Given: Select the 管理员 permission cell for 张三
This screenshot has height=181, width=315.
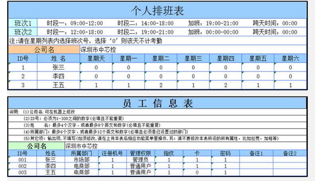Looking at the screenshot, I should (x=140, y=160).
